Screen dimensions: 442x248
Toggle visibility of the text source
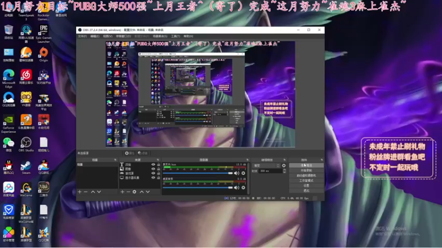pos(153,164)
